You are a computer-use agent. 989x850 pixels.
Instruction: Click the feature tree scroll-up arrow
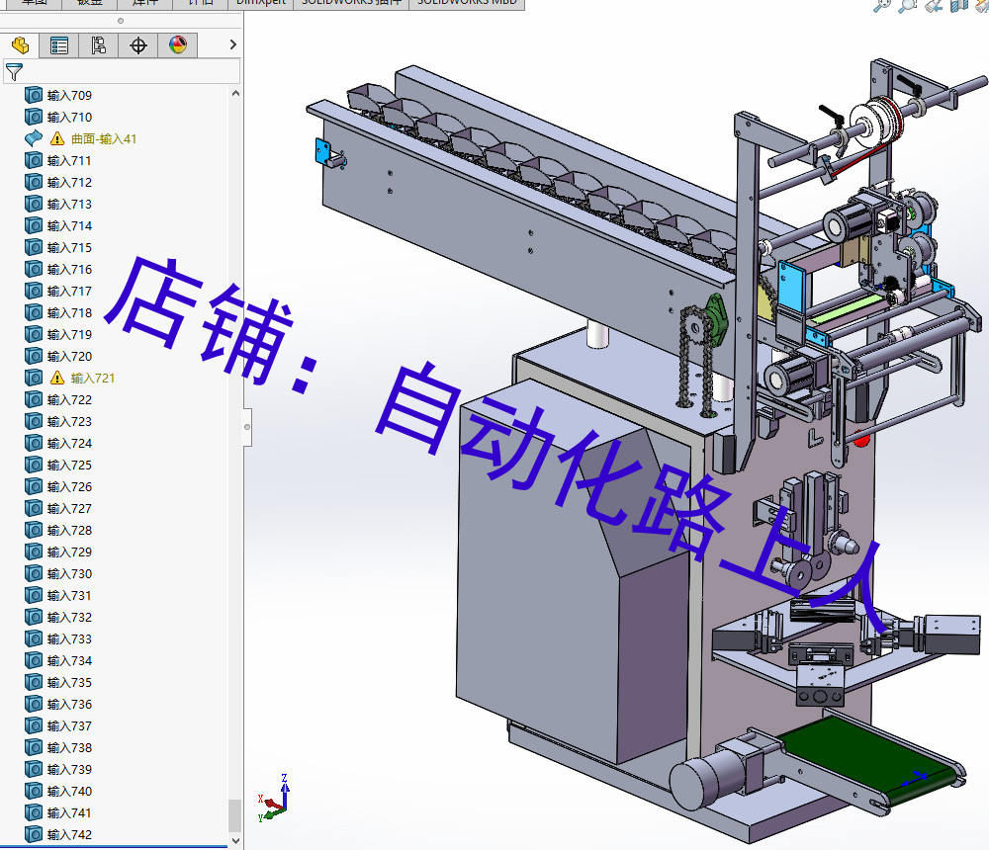coord(235,93)
